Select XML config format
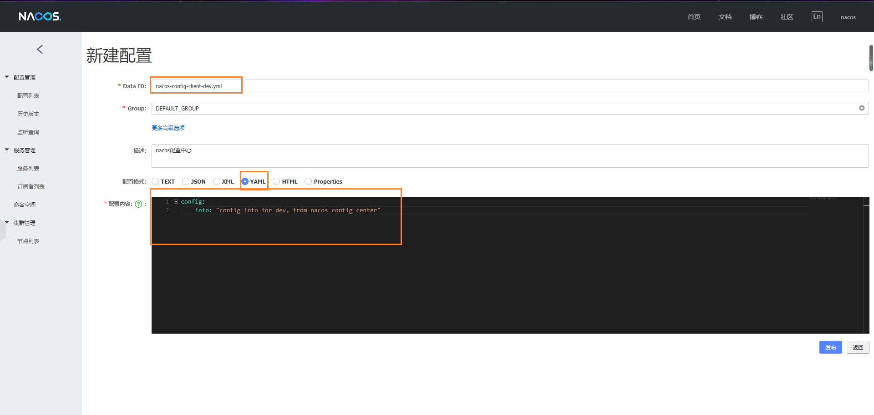The width and height of the screenshot is (874, 415). [x=216, y=181]
